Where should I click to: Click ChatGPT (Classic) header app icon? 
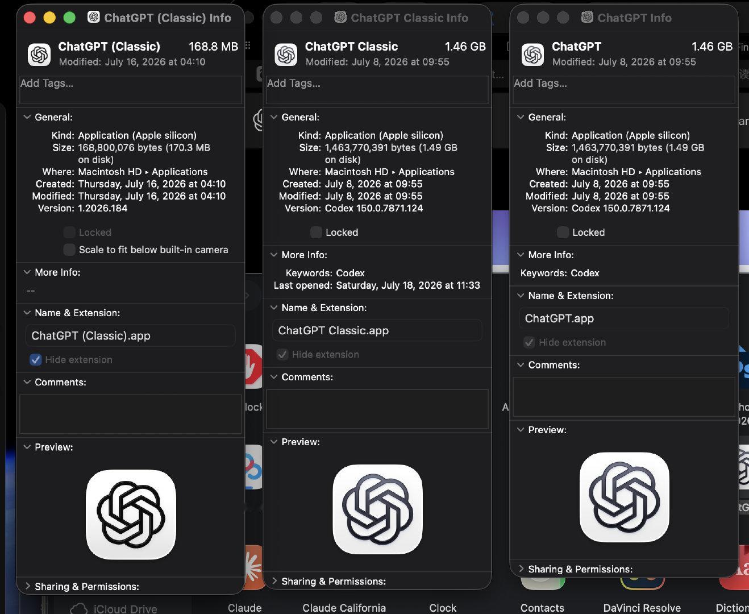(x=39, y=55)
